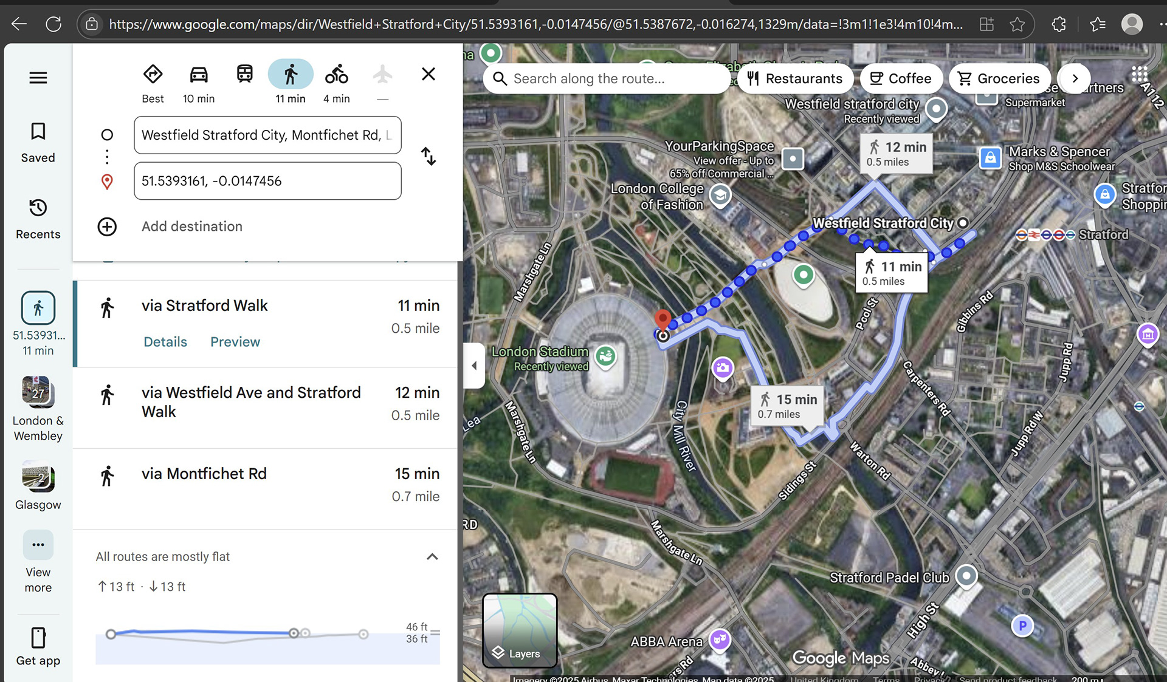
Task: Show more category chips with right arrow
Action: click(x=1075, y=78)
